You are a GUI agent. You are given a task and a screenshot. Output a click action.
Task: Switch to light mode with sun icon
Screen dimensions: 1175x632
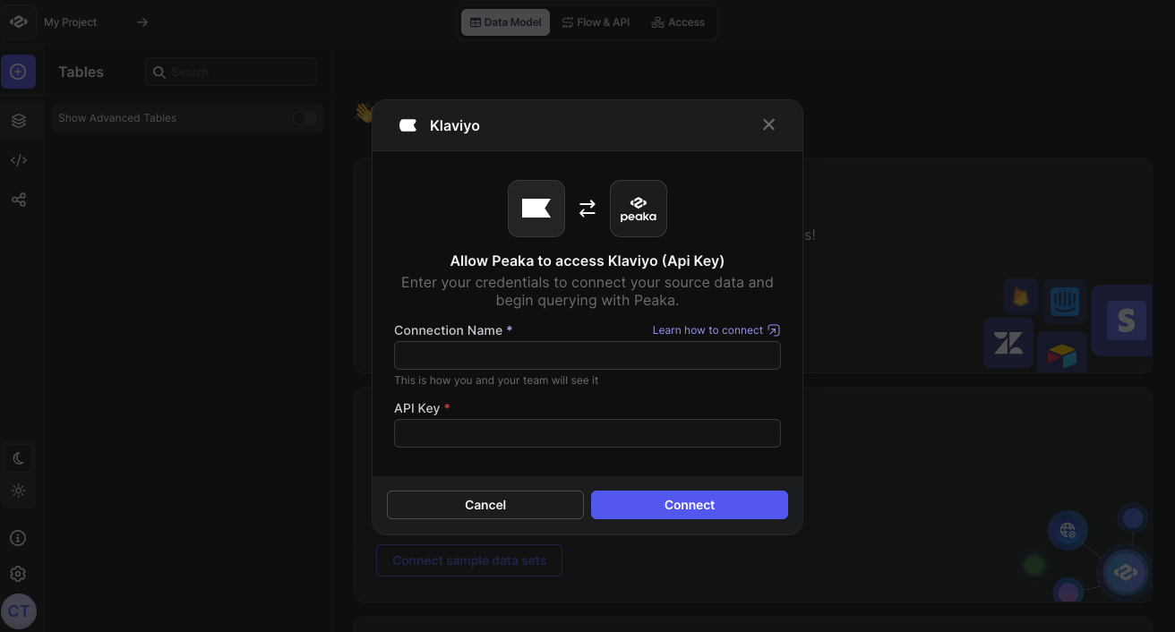coord(19,491)
